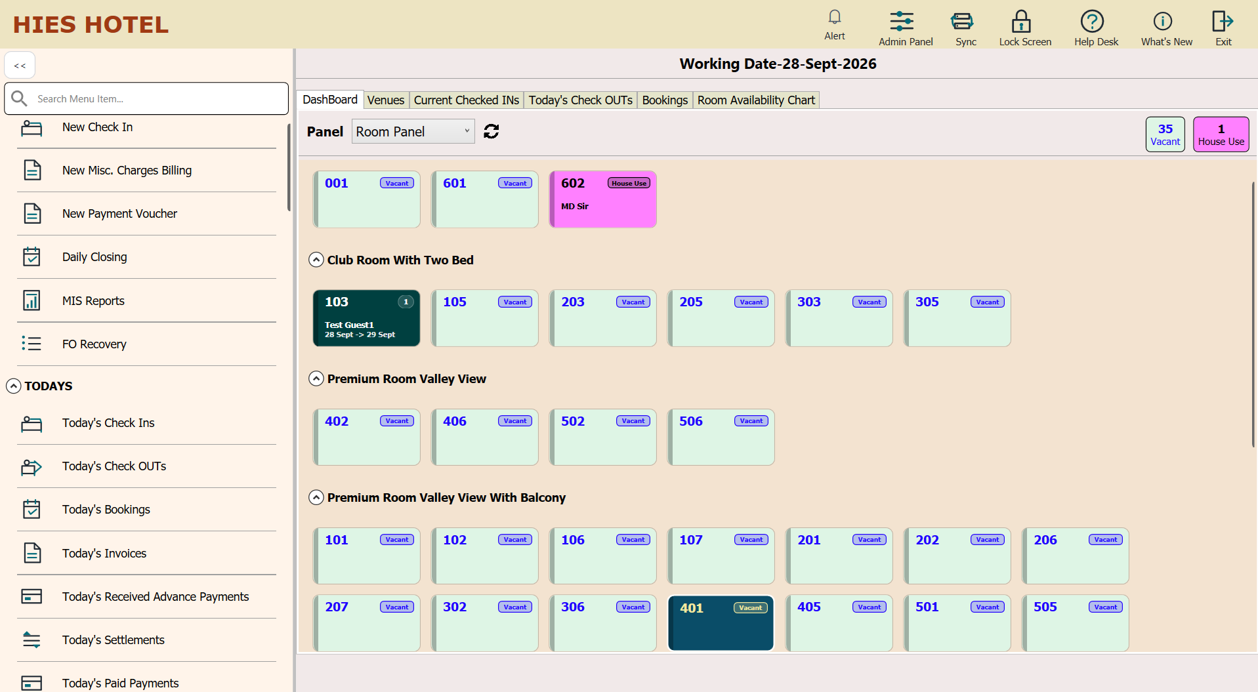Select highlighted room 401 card
Image resolution: width=1258 pixels, height=692 pixels.
tap(721, 623)
